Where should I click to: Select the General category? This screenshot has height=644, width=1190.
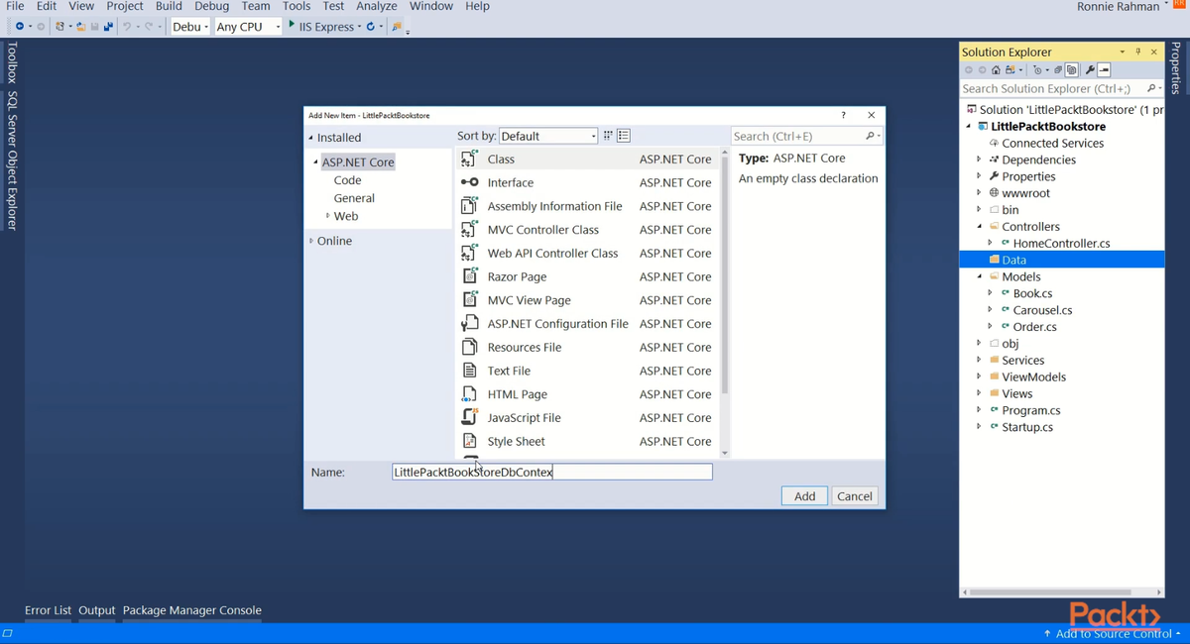[354, 198]
